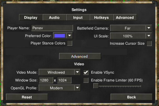Click the Advanced button above Video
This screenshot has width=159, height=106.
coord(80,56)
